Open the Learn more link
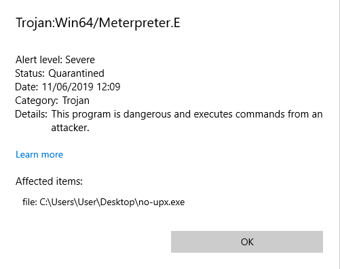 pos(39,154)
